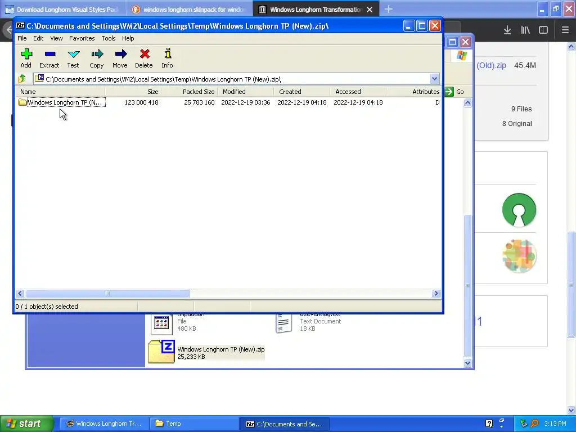Sort by Name column header
576x432 pixels.
point(61,92)
